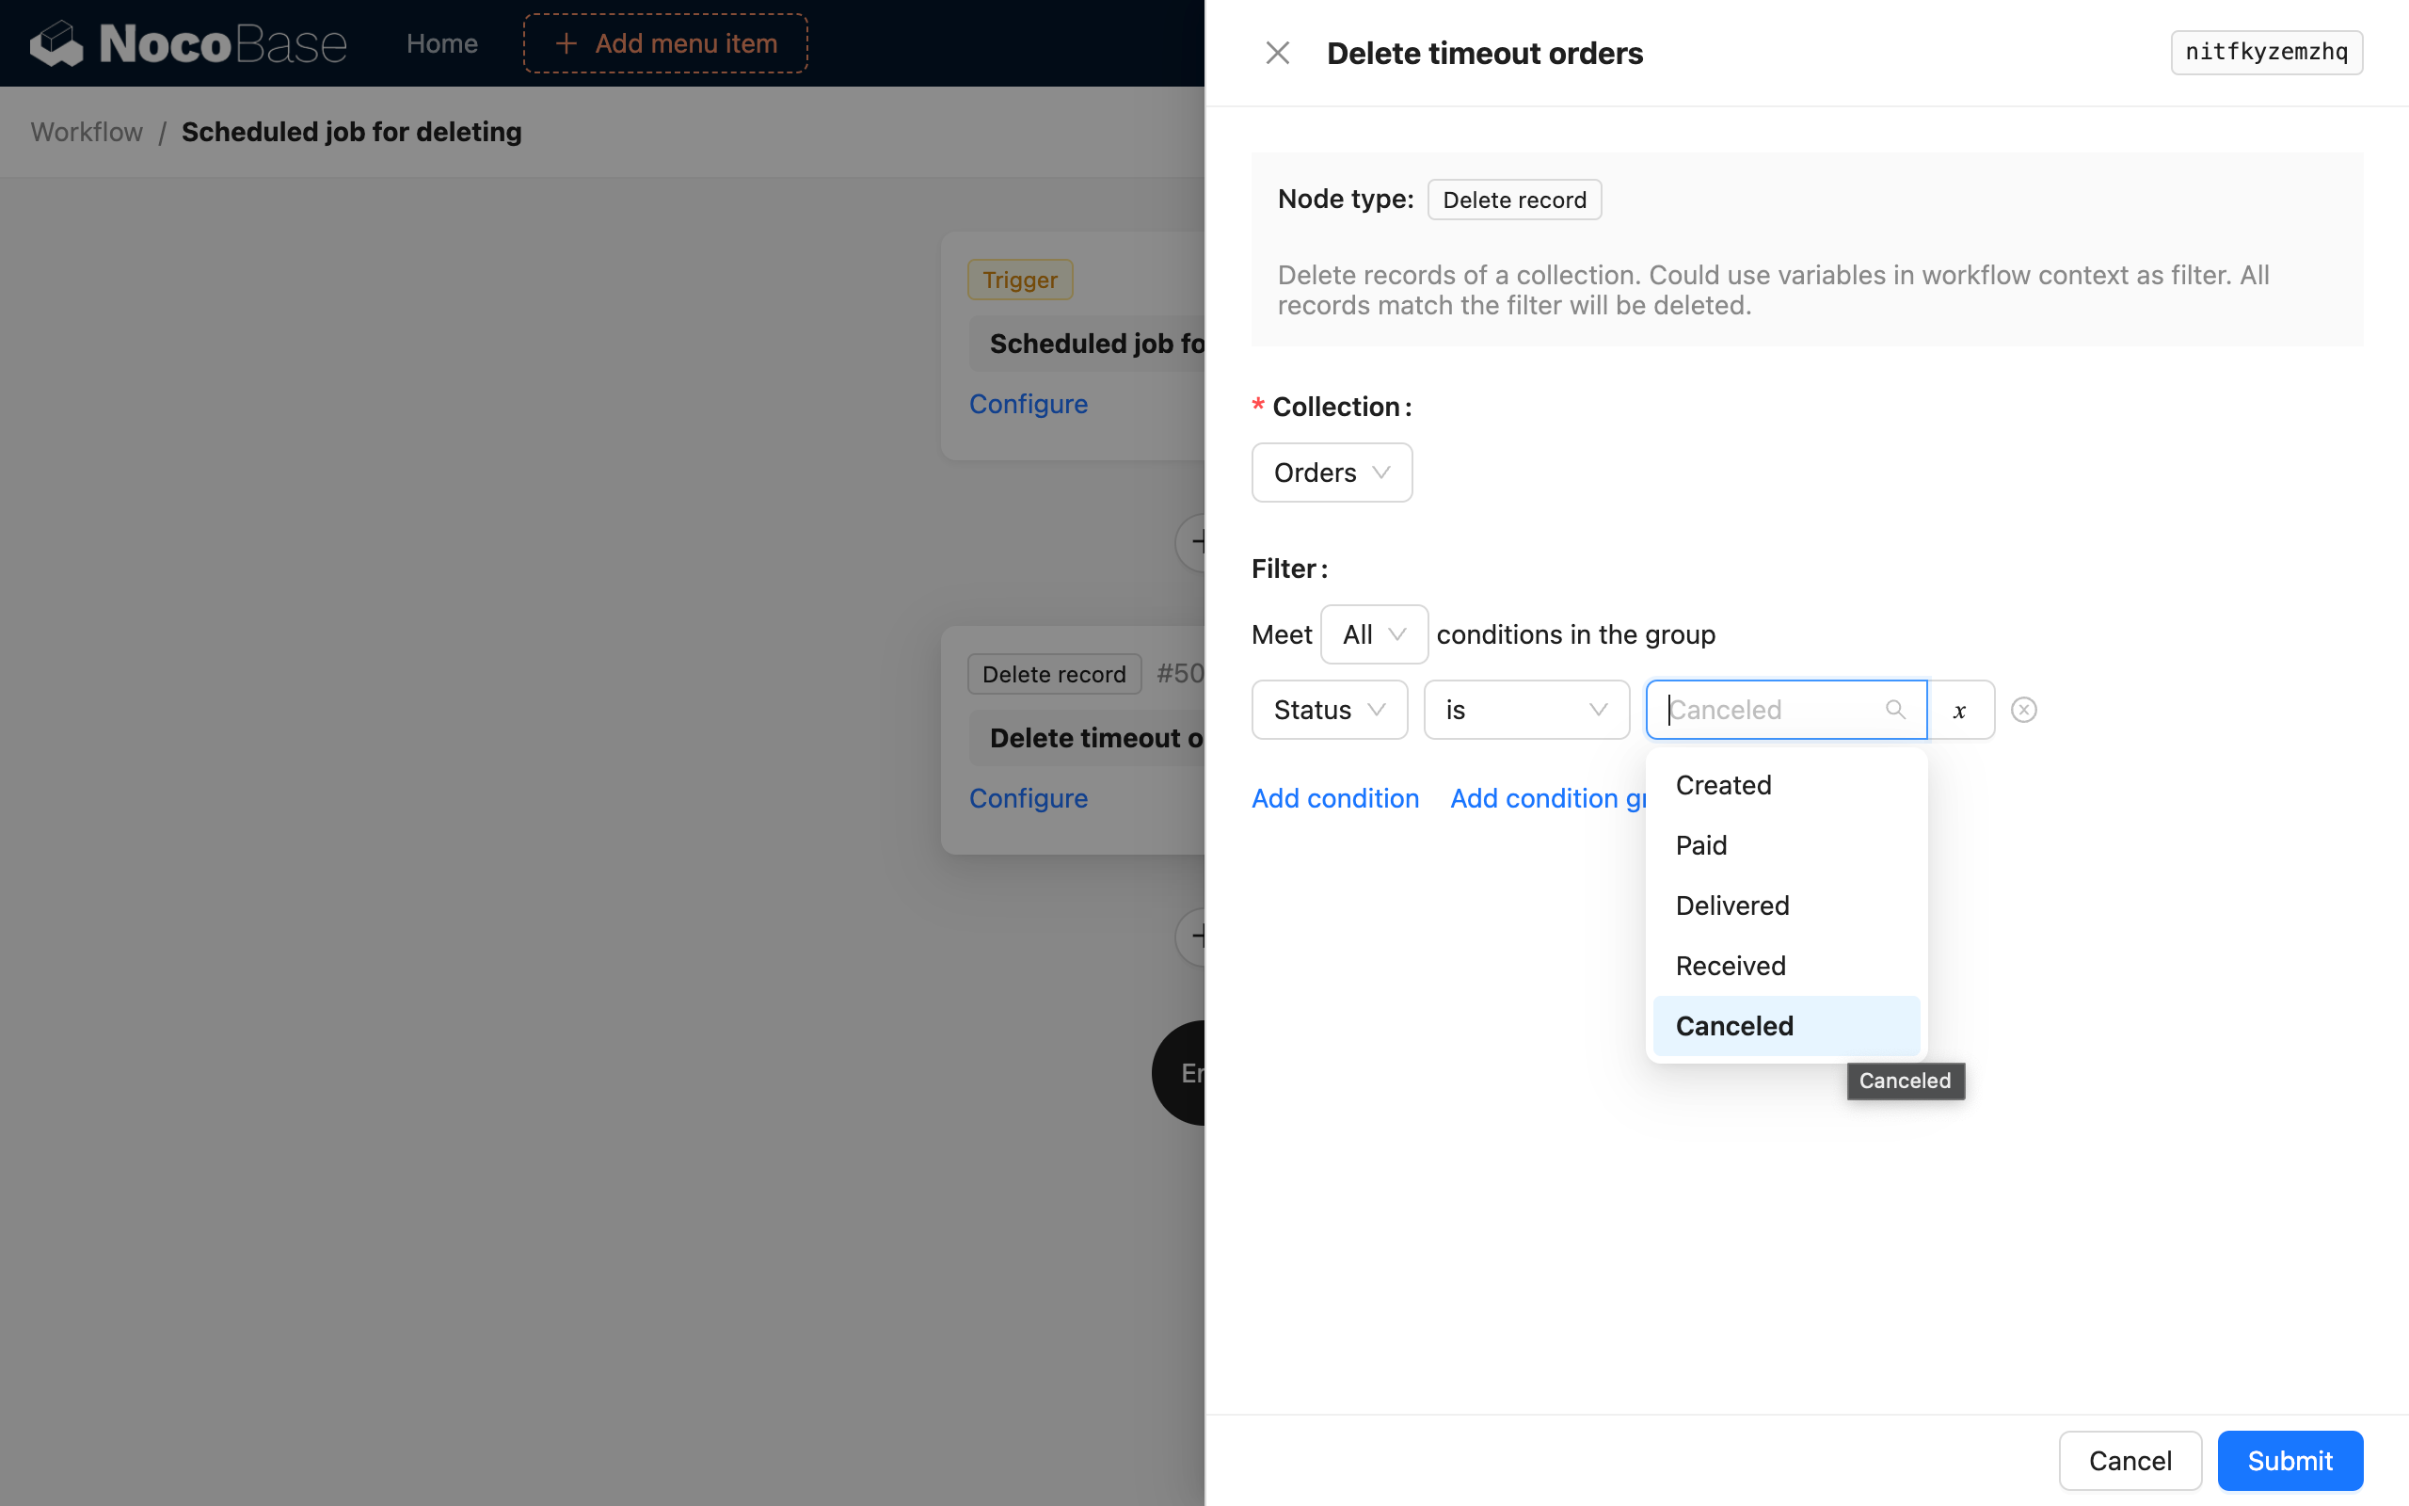
Task: Click the variable x icon button
Action: 1959,710
